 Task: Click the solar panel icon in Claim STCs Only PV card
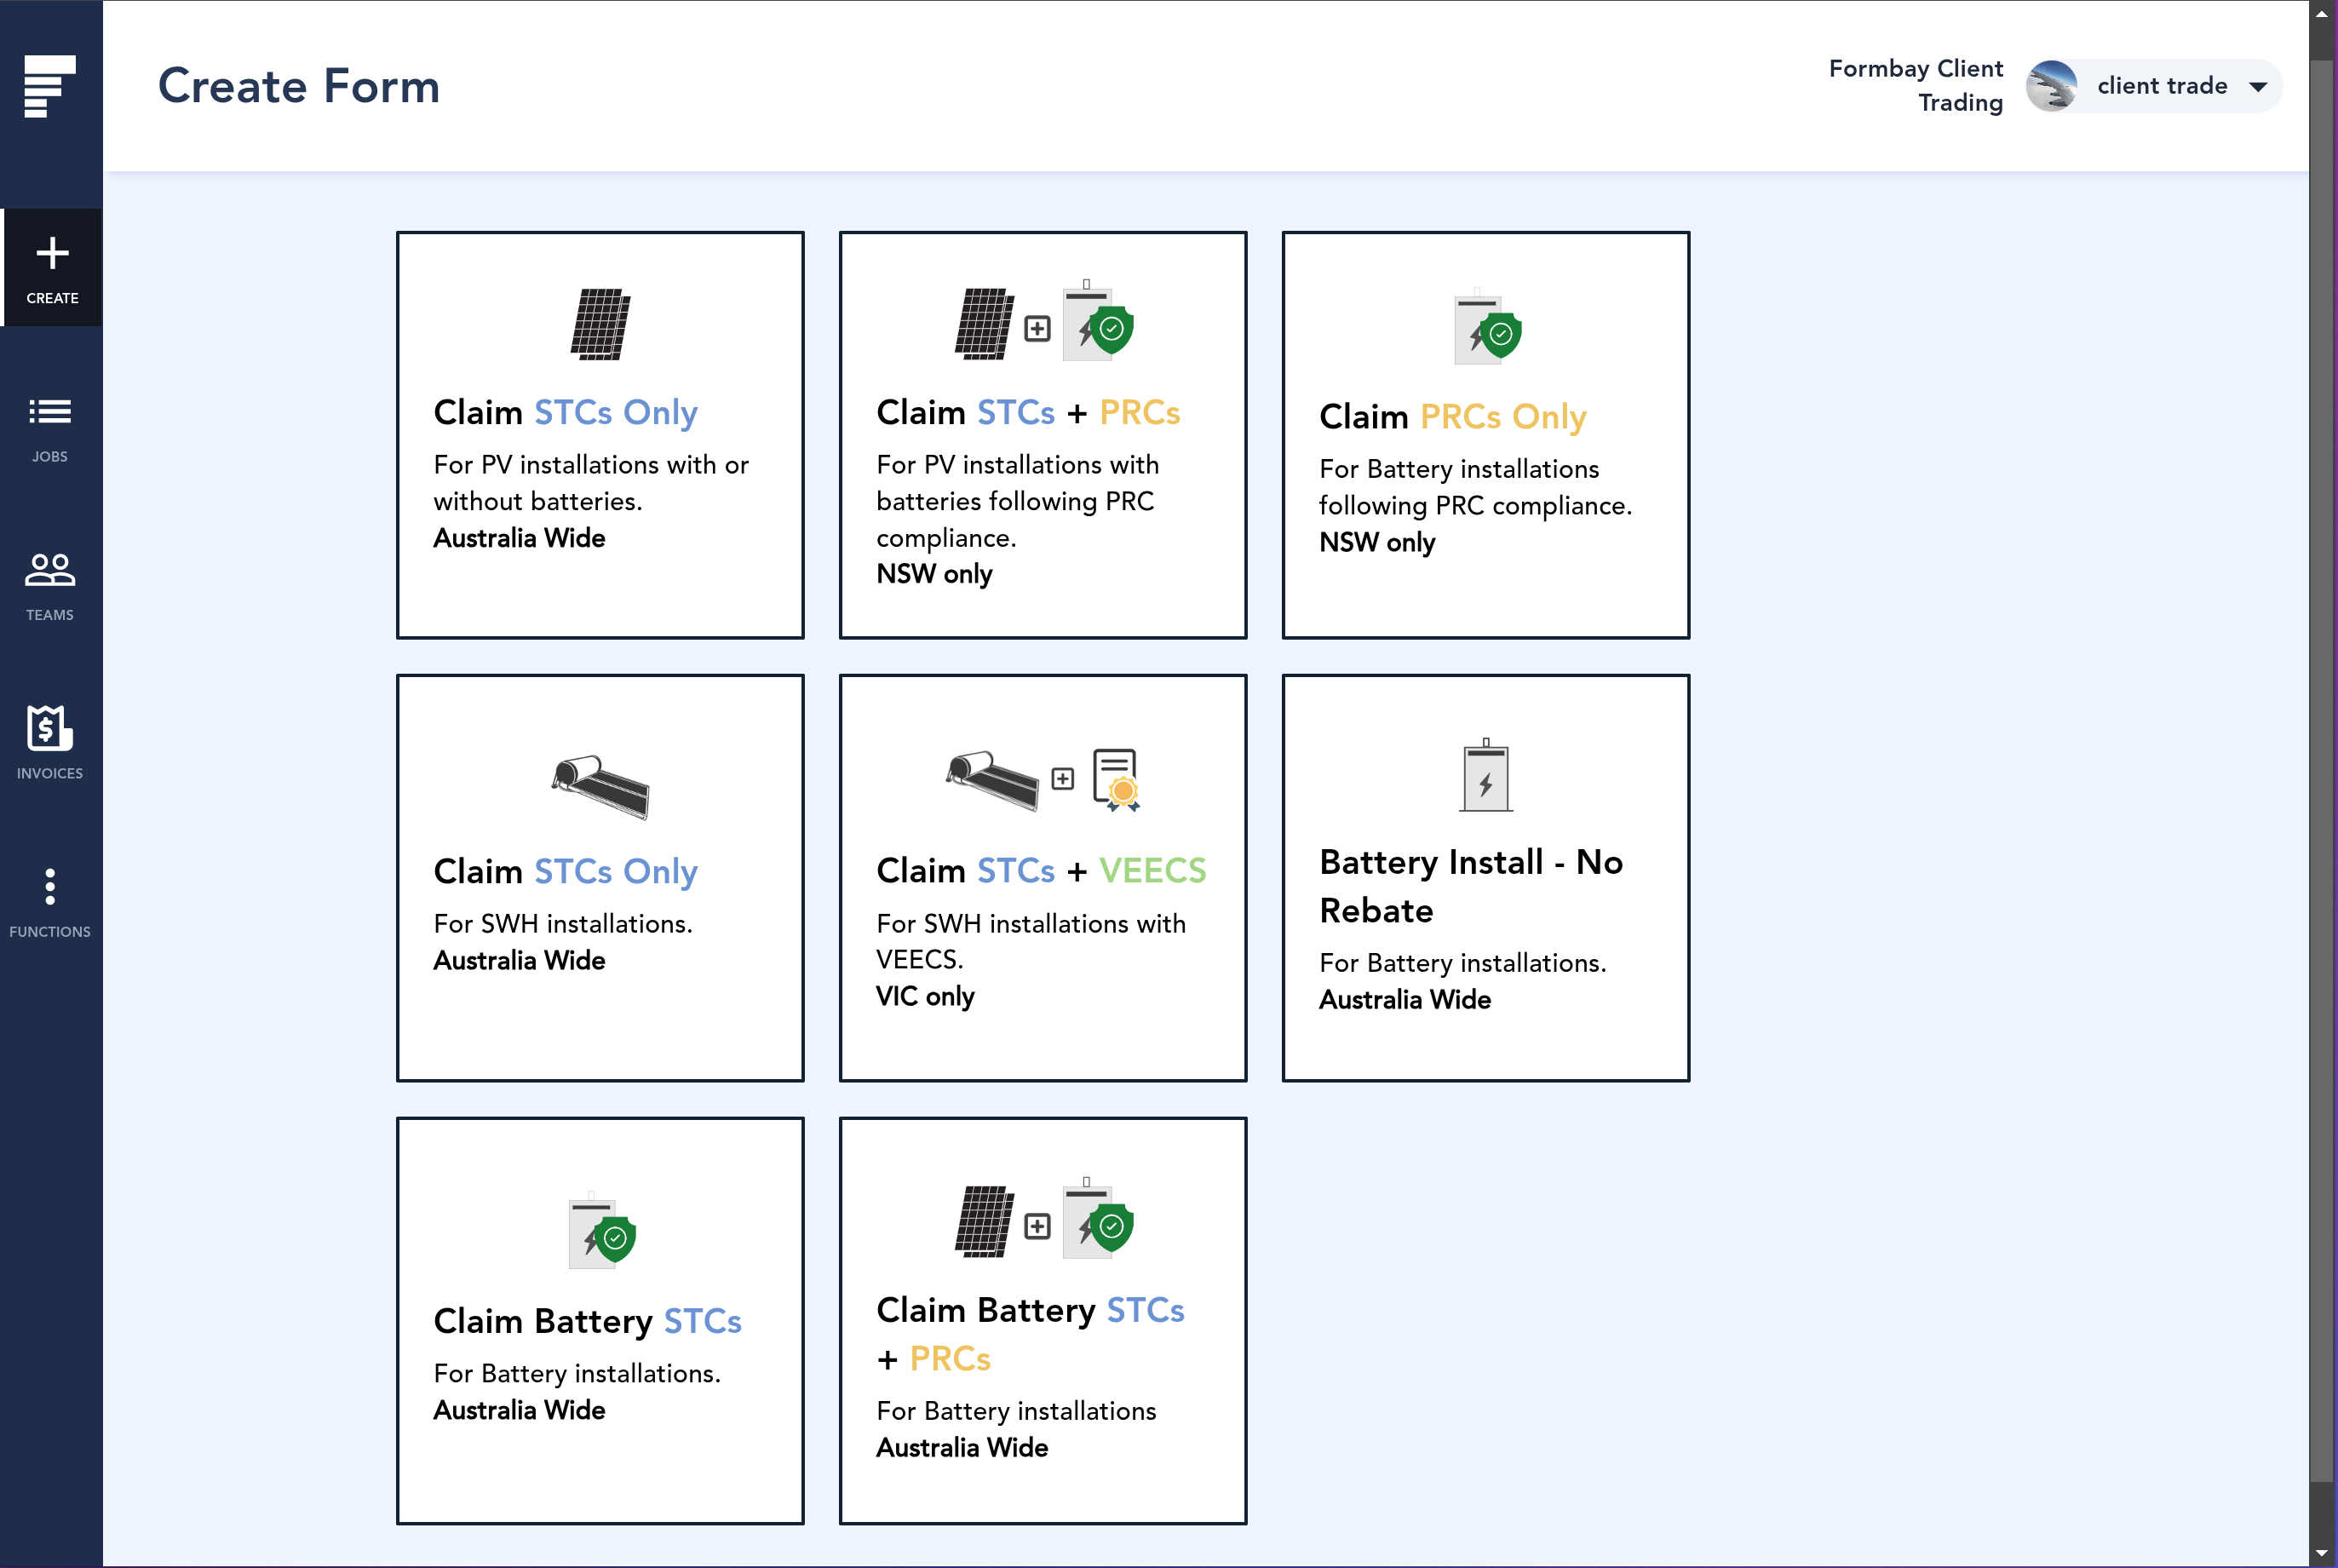[x=600, y=324]
